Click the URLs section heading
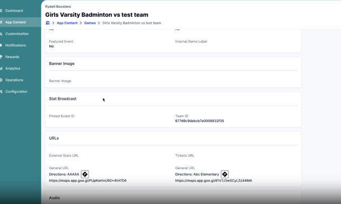The width and height of the screenshot is (341, 204). pyautogui.click(x=54, y=138)
